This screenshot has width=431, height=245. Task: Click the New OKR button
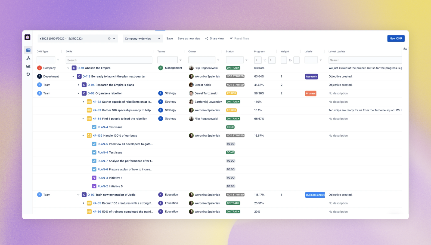tap(396, 38)
